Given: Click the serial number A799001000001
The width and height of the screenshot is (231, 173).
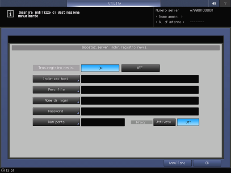Looking at the screenshot, I should pos(202,10).
